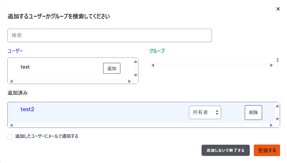This screenshot has width=287, height=163.
Task: Click the 追加済み list scroll right arrow
Action: point(271,125)
